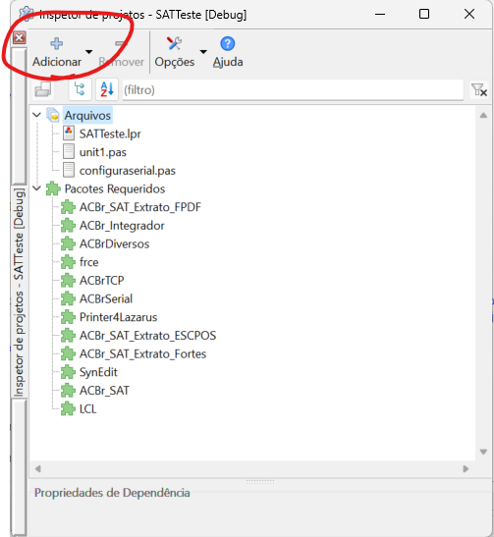Clear the filter with funnel icon
The height and width of the screenshot is (537, 494).
(x=479, y=89)
